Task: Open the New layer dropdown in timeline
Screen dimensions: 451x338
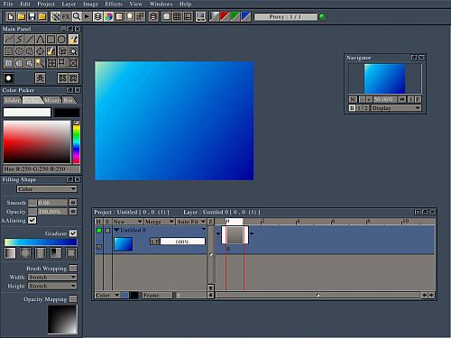Action: (x=127, y=222)
